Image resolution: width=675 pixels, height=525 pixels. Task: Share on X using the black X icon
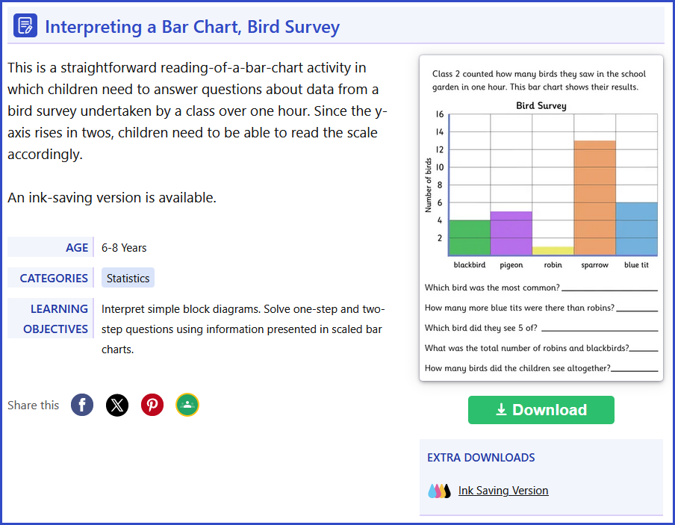[116, 404]
